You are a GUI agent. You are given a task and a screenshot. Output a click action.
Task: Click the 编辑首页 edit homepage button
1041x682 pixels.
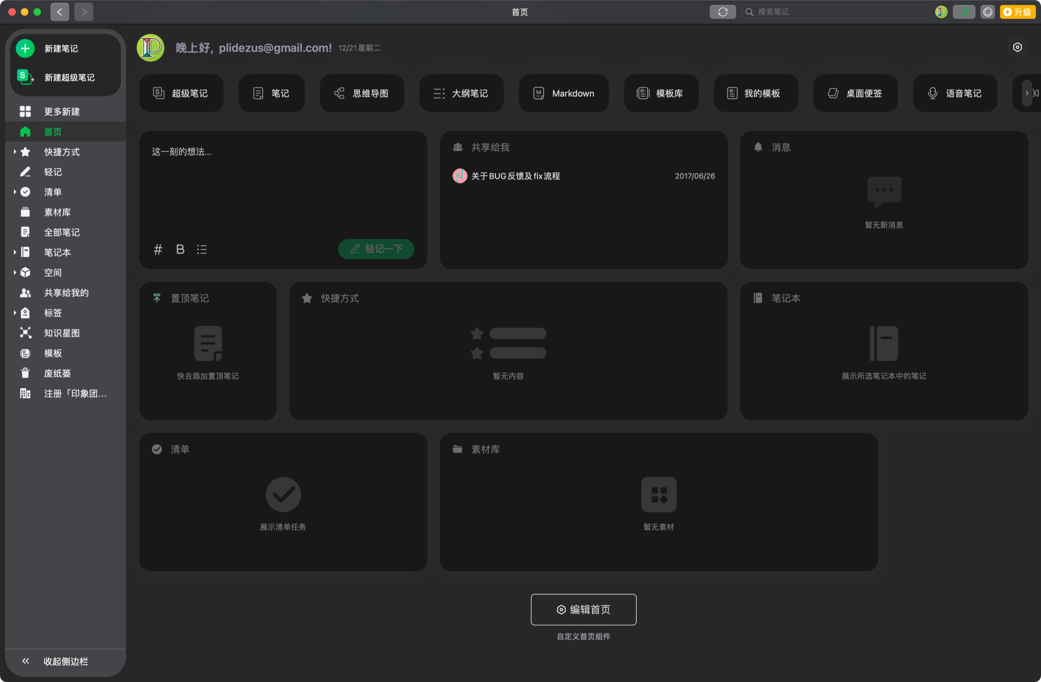583,609
